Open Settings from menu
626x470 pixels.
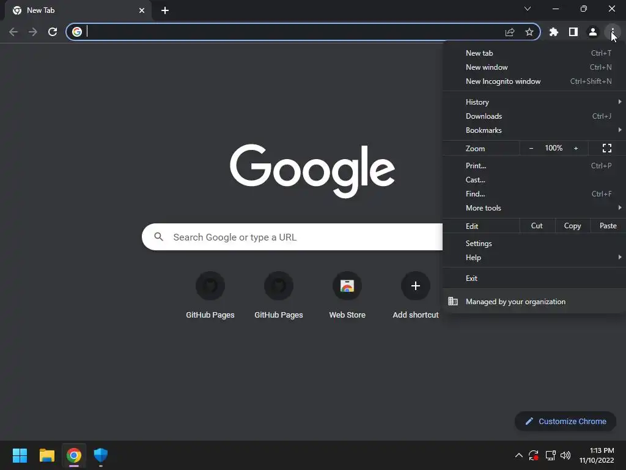pos(534,244)
